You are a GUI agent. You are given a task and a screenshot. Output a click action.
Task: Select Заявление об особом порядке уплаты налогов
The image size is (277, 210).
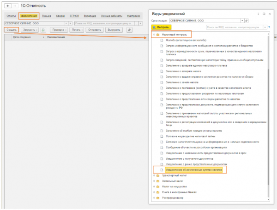pyautogui.click(x=193, y=131)
